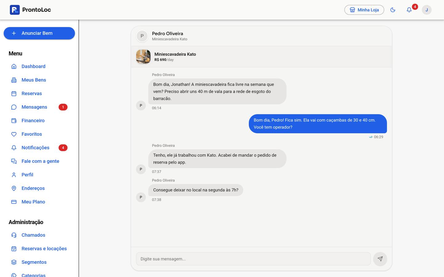This screenshot has width=444, height=277.
Task: Click the Pedro Oliveira name in header
Action: click(x=167, y=34)
